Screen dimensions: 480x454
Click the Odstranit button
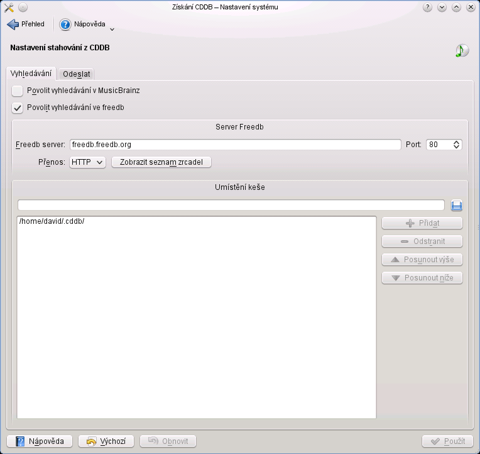[x=422, y=241]
